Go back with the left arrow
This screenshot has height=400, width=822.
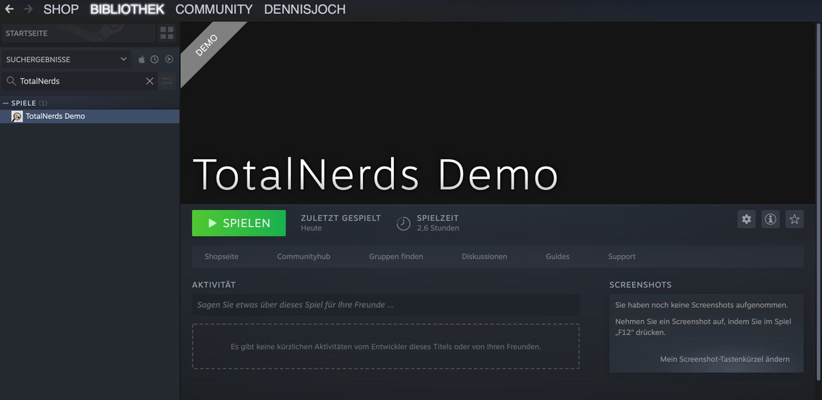10,10
